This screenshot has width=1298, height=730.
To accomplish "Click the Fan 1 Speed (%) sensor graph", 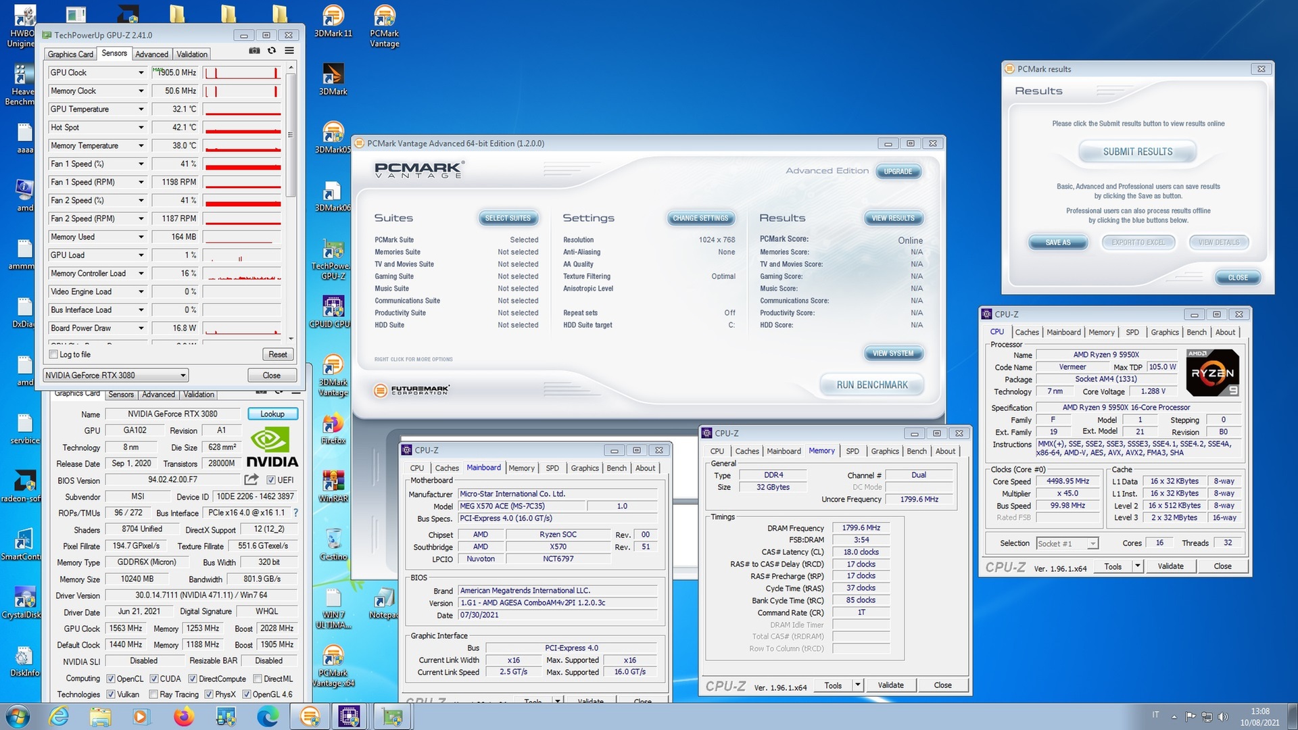I will (242, 164).
